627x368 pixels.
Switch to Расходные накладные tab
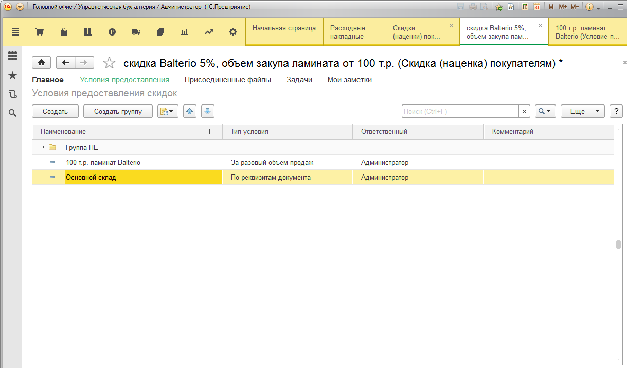(x=354, y=32)
